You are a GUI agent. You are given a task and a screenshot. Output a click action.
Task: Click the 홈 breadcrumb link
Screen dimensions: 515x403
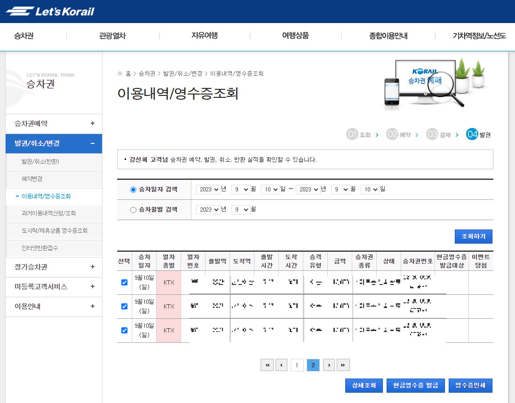tap(128, 73)
